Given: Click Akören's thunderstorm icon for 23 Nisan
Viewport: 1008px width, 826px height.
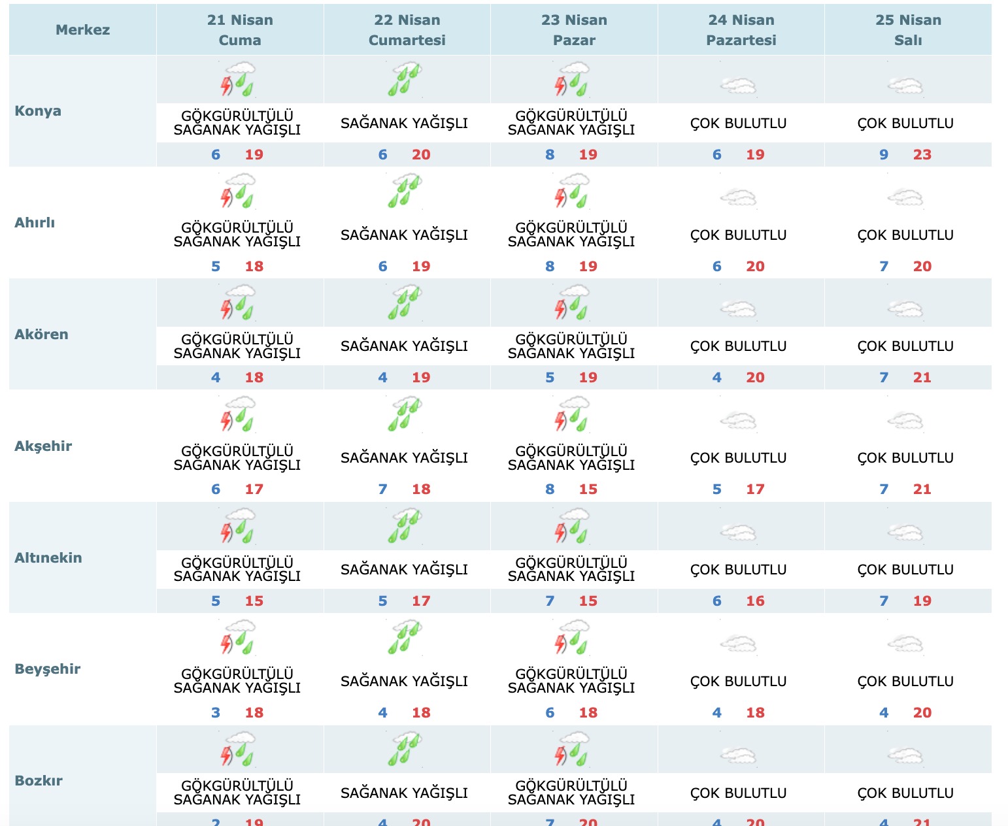Looking at the screenshot, I should 572,303.
